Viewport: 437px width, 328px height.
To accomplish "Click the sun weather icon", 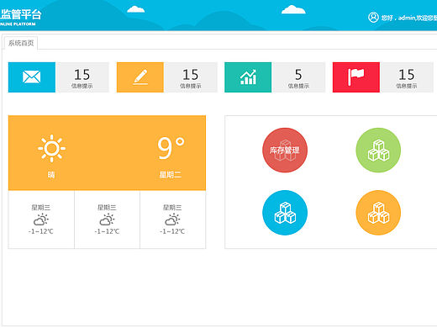I will (x=51, y=148).
